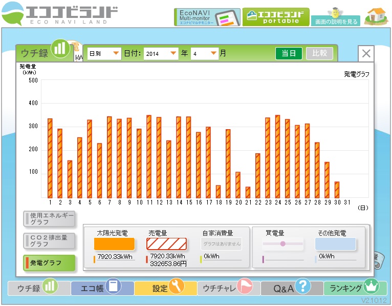392x306 pixels.
Task: Click the V2.10.12 version text
Action: click(x=374, y=300)
